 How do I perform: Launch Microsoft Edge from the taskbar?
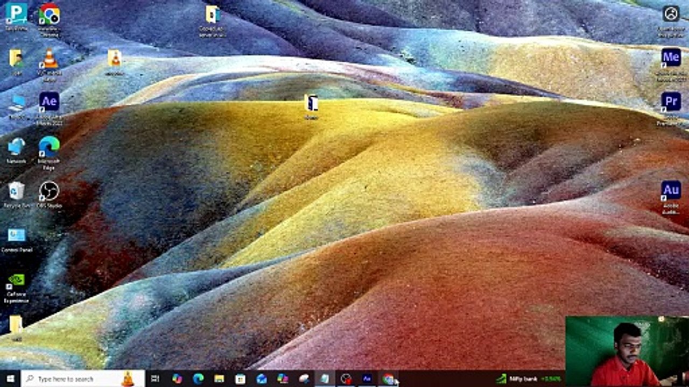198,379
